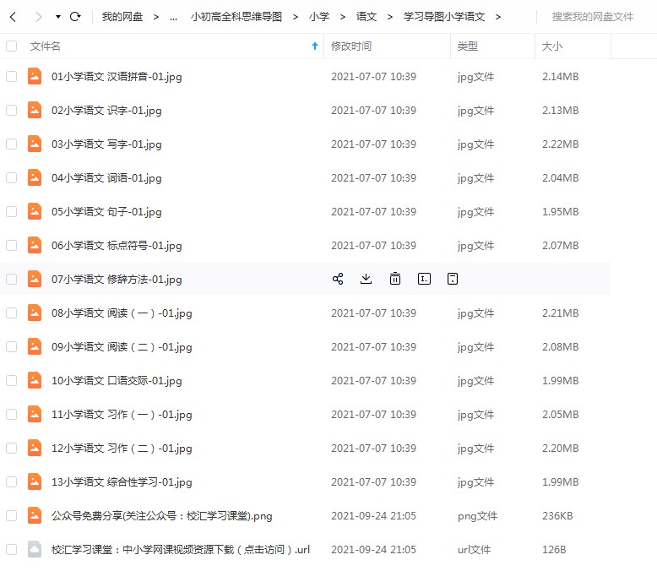
Task: Navigate to 语文 breadcrumb
Action: coord(367,17)
